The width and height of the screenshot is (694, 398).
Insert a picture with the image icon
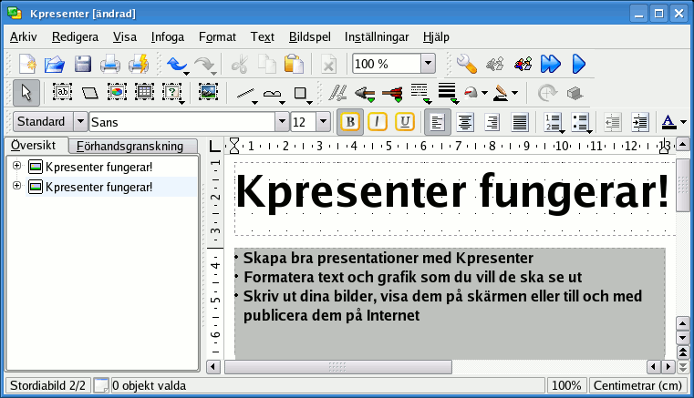pos(208,92)
